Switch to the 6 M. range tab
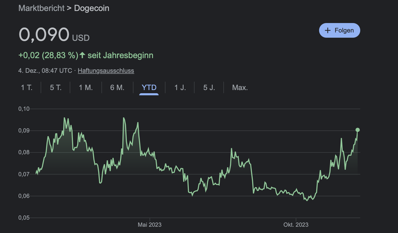 (x=117, y=87)
